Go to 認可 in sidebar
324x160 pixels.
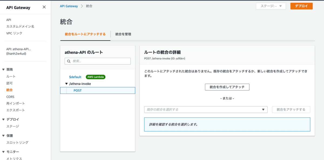coord(9,83)
